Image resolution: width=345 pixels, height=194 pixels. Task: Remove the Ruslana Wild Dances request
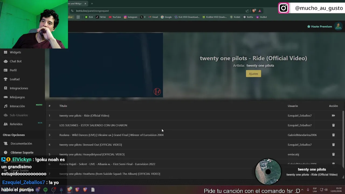[x=333, y=135]
